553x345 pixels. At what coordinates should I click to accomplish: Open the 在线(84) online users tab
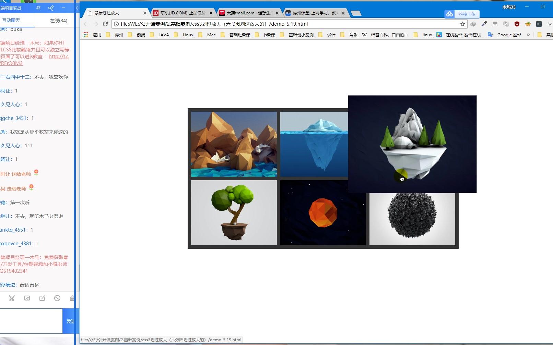[58, 21]
